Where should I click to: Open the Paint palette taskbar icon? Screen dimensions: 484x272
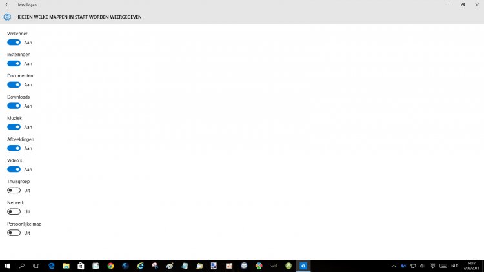tap(170, 266)
